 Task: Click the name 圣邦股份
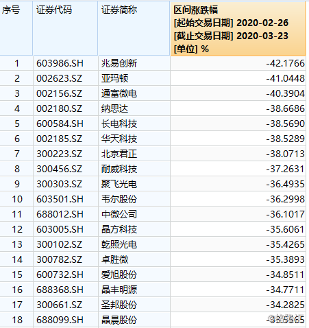click(x=119, y=305)
